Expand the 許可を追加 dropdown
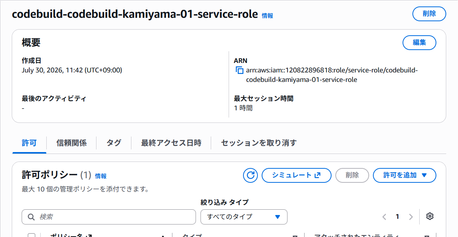The image size is (458, 237). point(404,175)
